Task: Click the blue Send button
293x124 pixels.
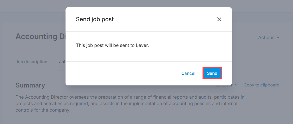Action: click(x=212, y=73)
